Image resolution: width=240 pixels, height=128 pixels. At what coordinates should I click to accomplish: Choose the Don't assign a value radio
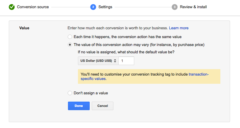(70, 93)
